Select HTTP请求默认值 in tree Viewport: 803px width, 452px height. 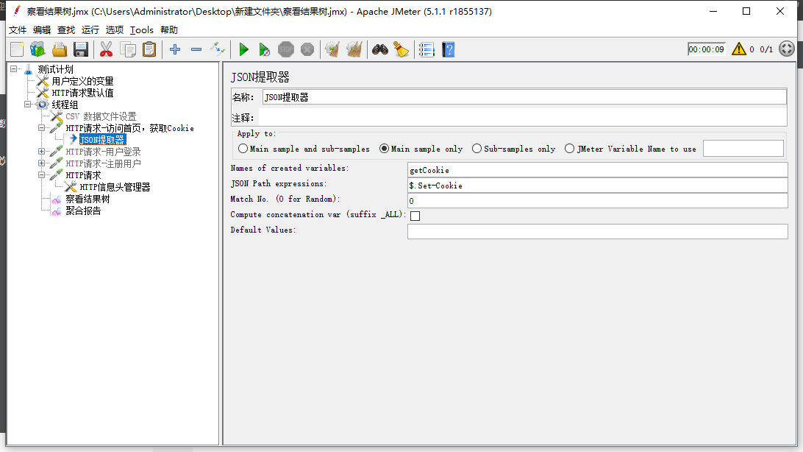(x=82, y=93)
